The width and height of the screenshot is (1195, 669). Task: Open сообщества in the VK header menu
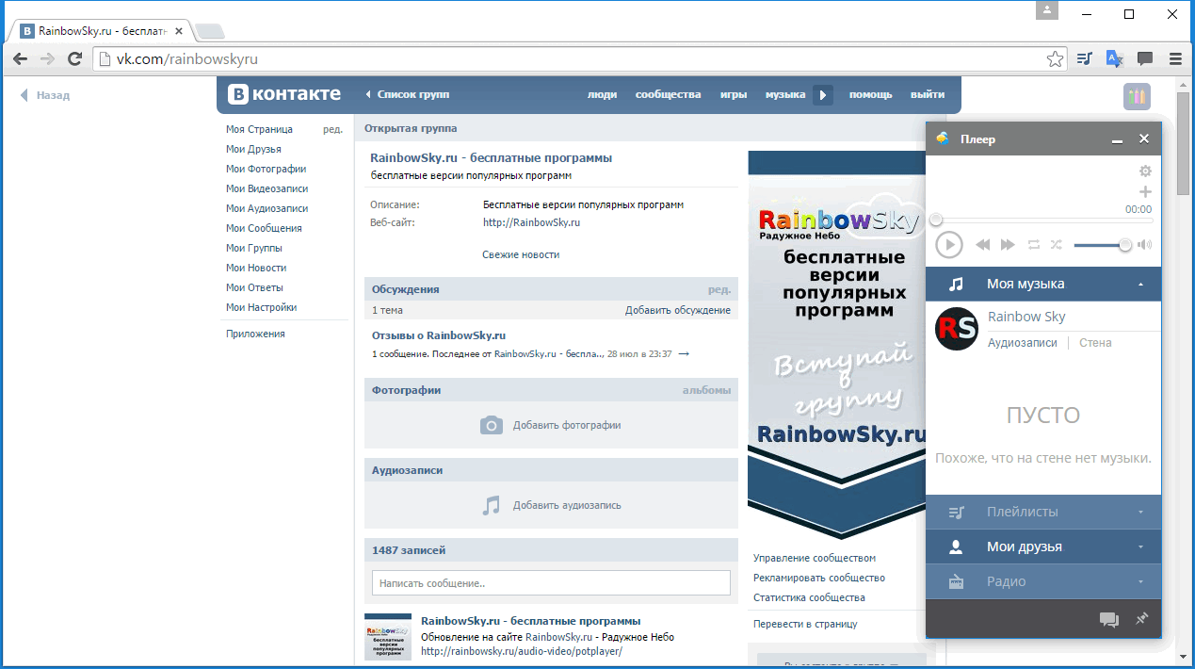tap(669, 94)
